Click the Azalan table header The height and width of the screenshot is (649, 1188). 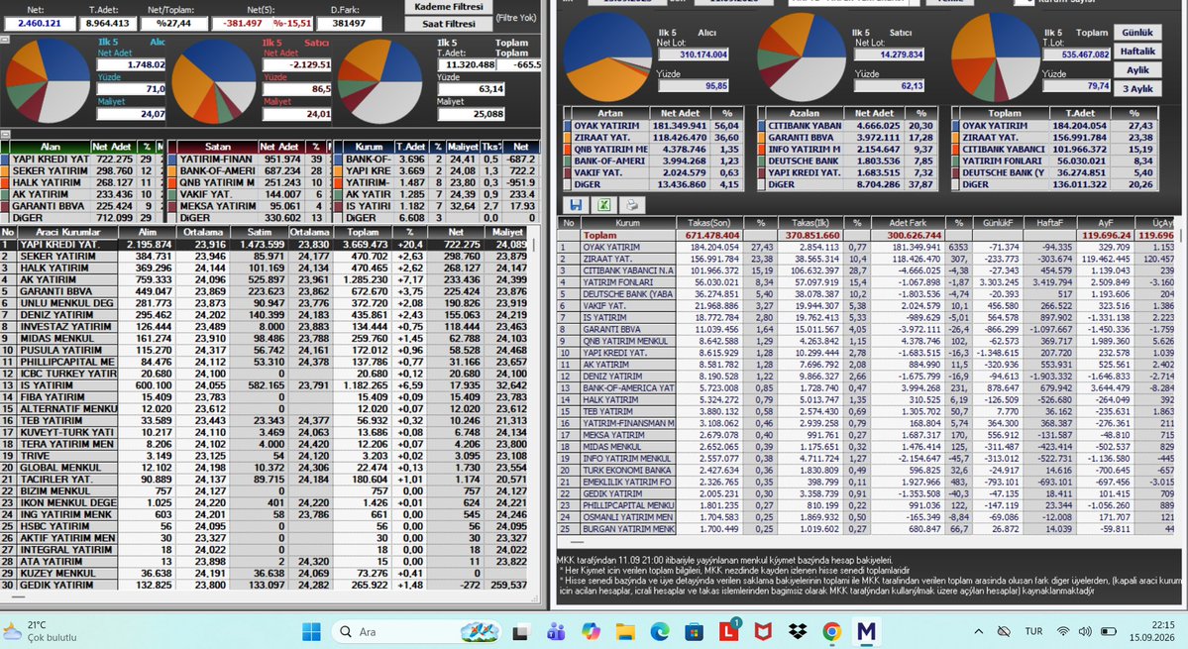coord(804,113)
